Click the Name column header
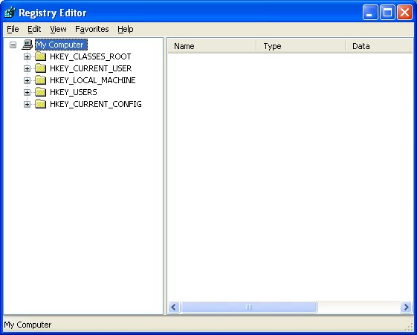Viewport: 417px width, 335px height. click(212, 46)
